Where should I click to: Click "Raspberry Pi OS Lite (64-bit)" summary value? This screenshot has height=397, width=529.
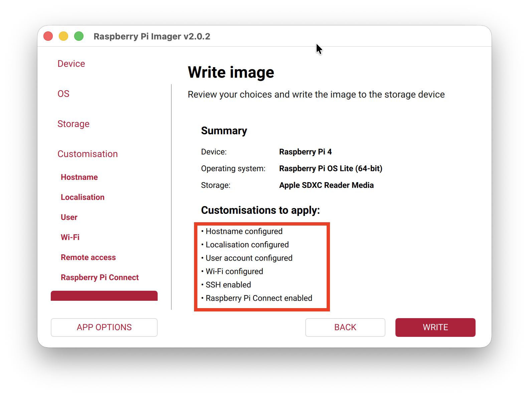(331, 168)
